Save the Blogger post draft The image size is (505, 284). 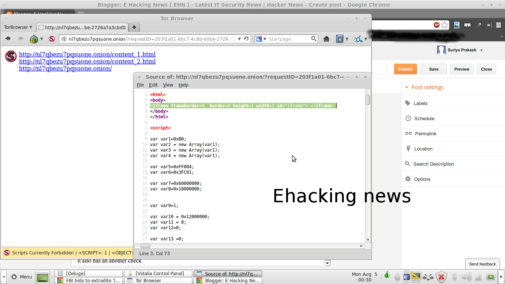(x=434, y=69)
